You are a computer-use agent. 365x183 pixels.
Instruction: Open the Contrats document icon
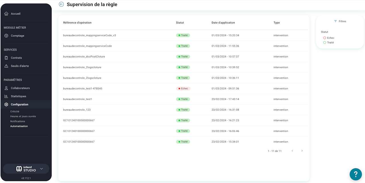click(6, 58)
